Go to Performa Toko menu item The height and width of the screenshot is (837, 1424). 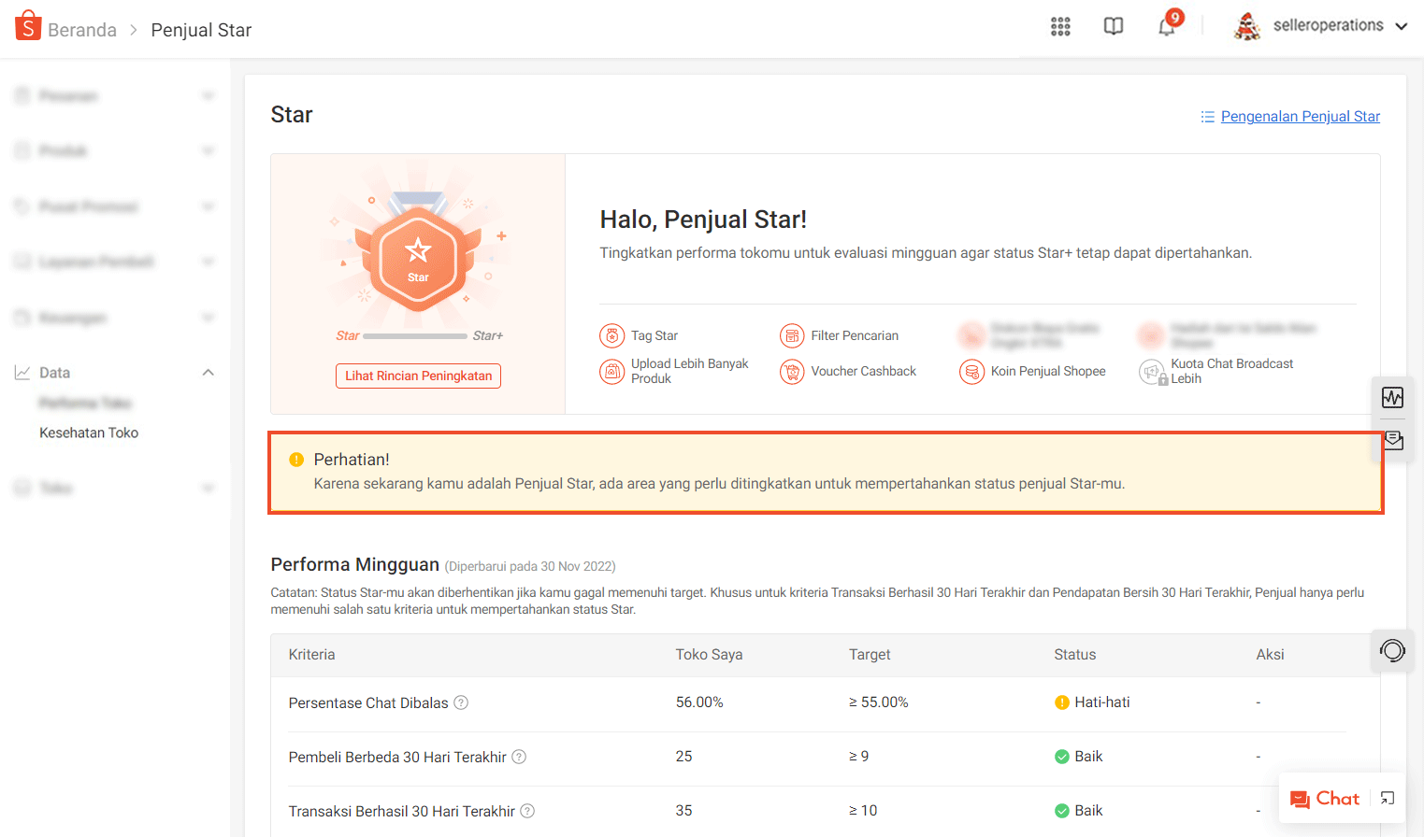tap(85, 403)
